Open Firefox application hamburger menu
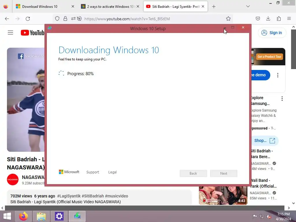 click(x=289, y=18)
